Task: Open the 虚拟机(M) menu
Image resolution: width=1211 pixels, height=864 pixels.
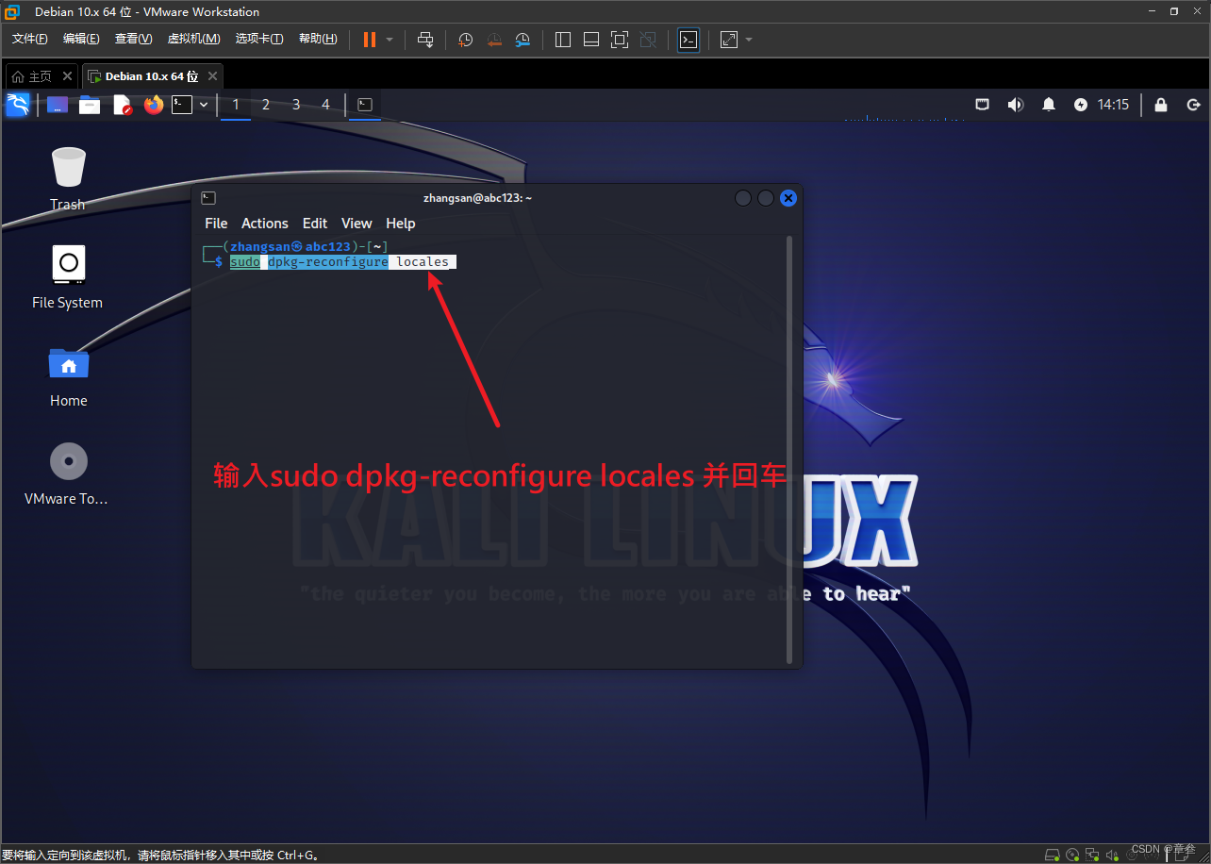Action: click(x=193, y=39)
